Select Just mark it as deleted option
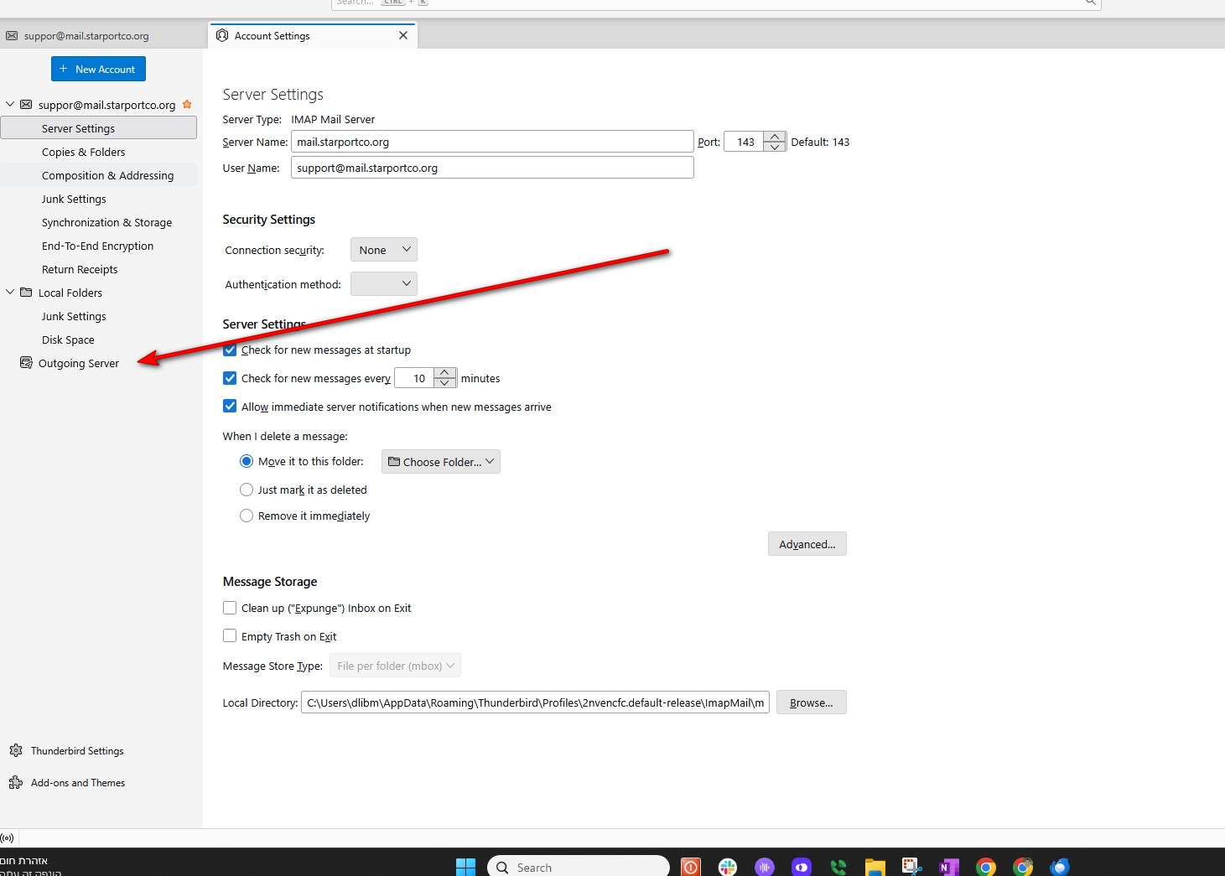 pyautogui.click(x=247, y=490)
